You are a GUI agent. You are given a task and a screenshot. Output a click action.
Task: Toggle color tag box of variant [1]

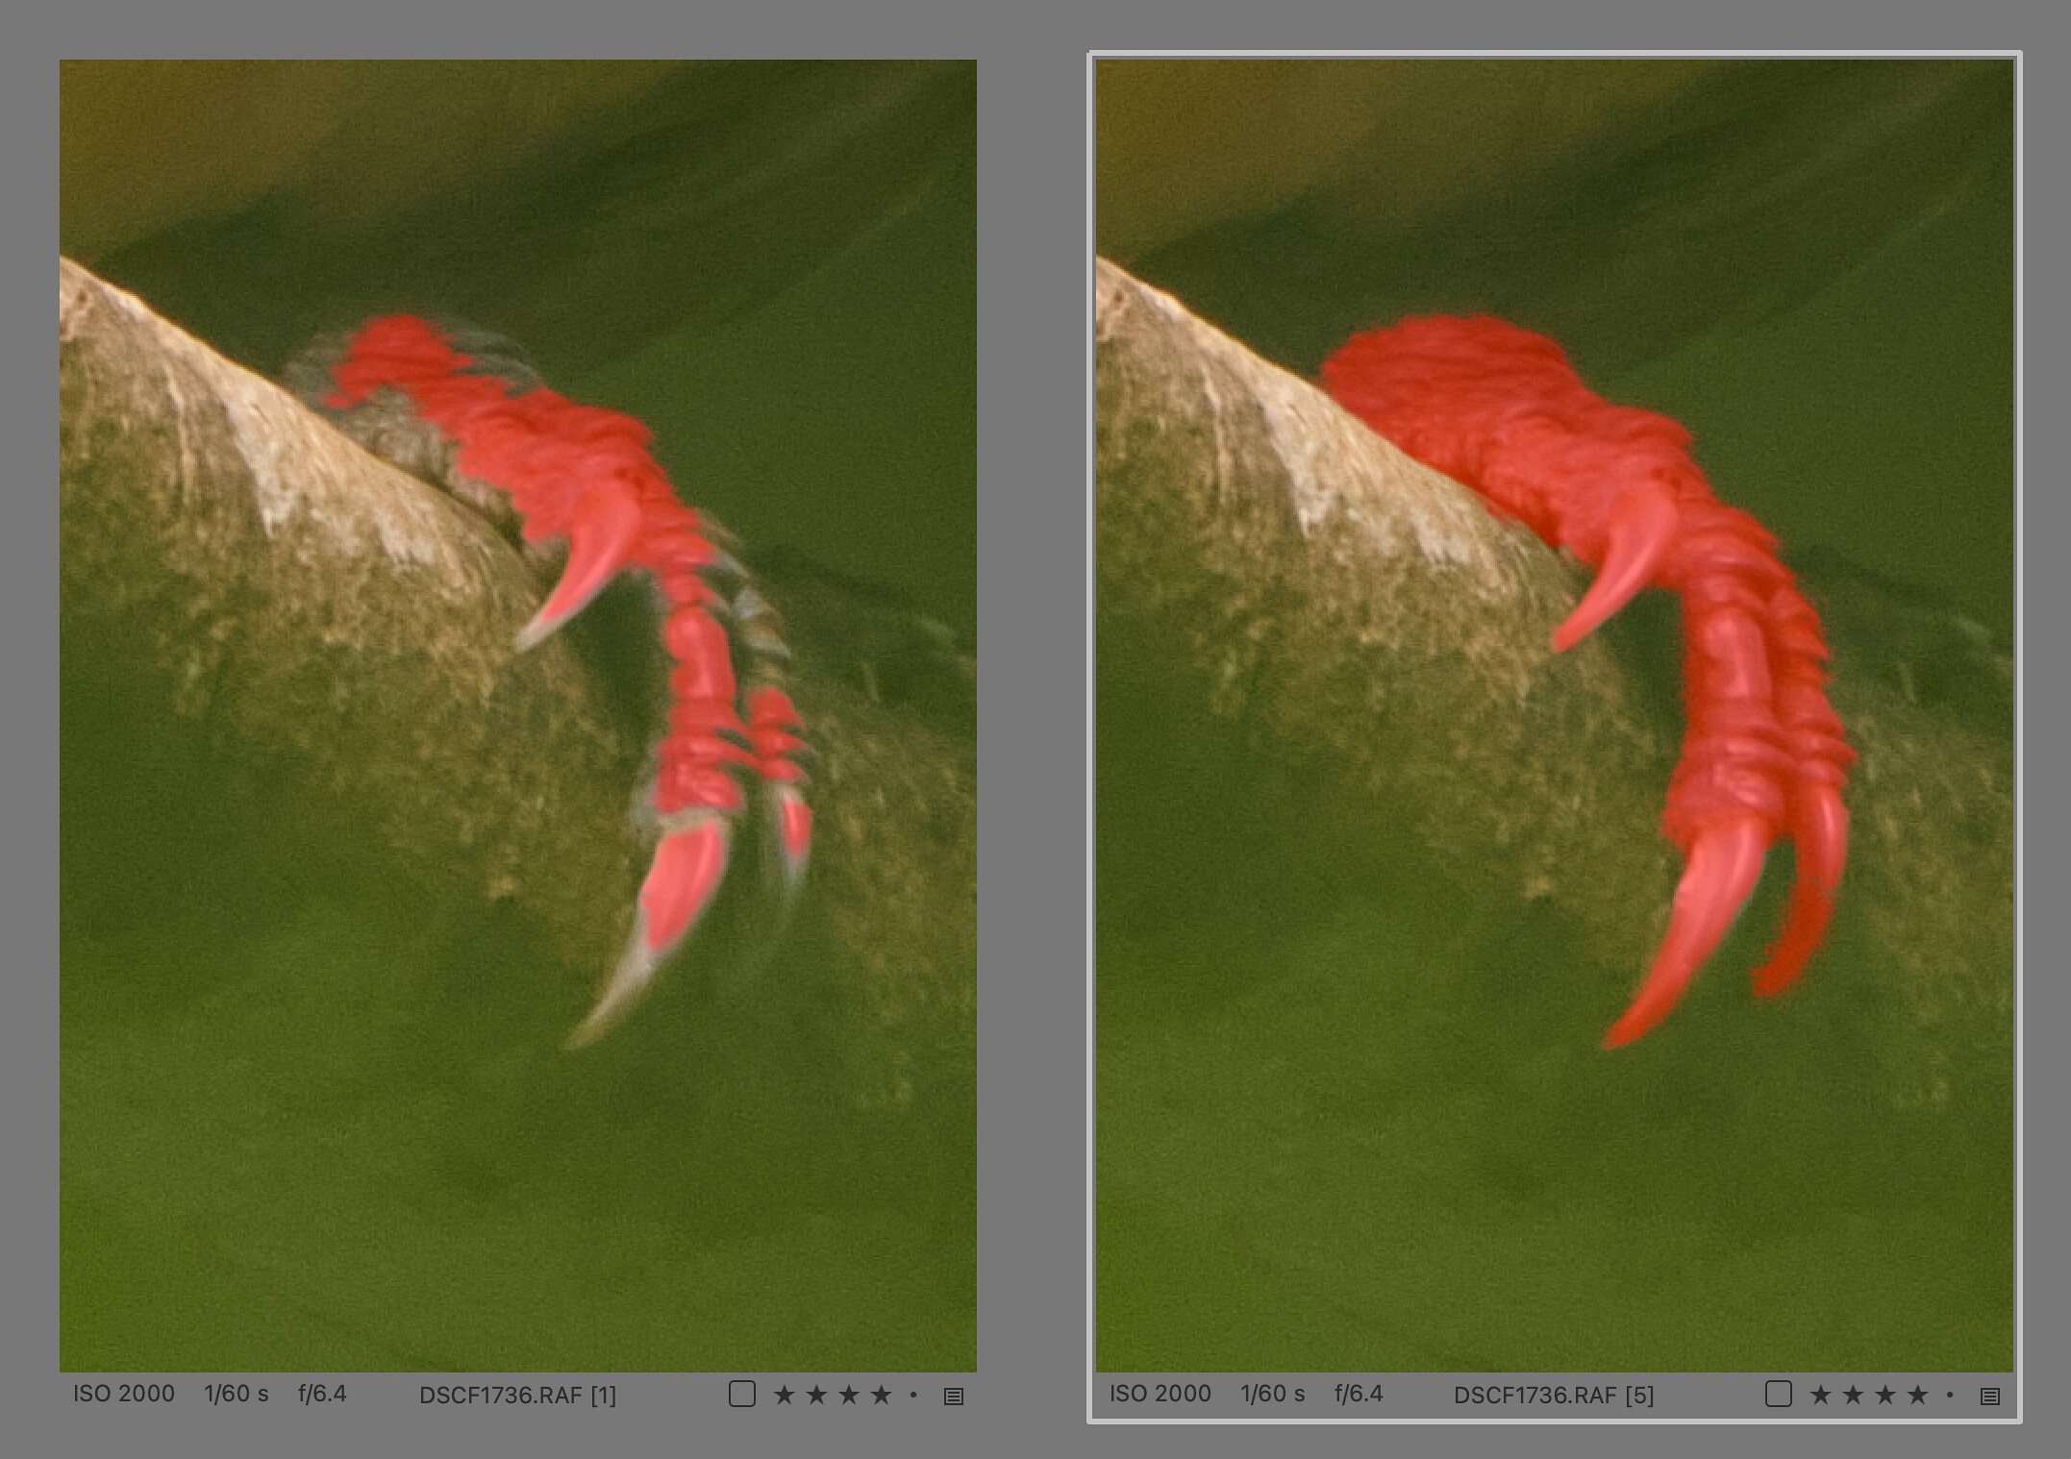[741, 1394]
